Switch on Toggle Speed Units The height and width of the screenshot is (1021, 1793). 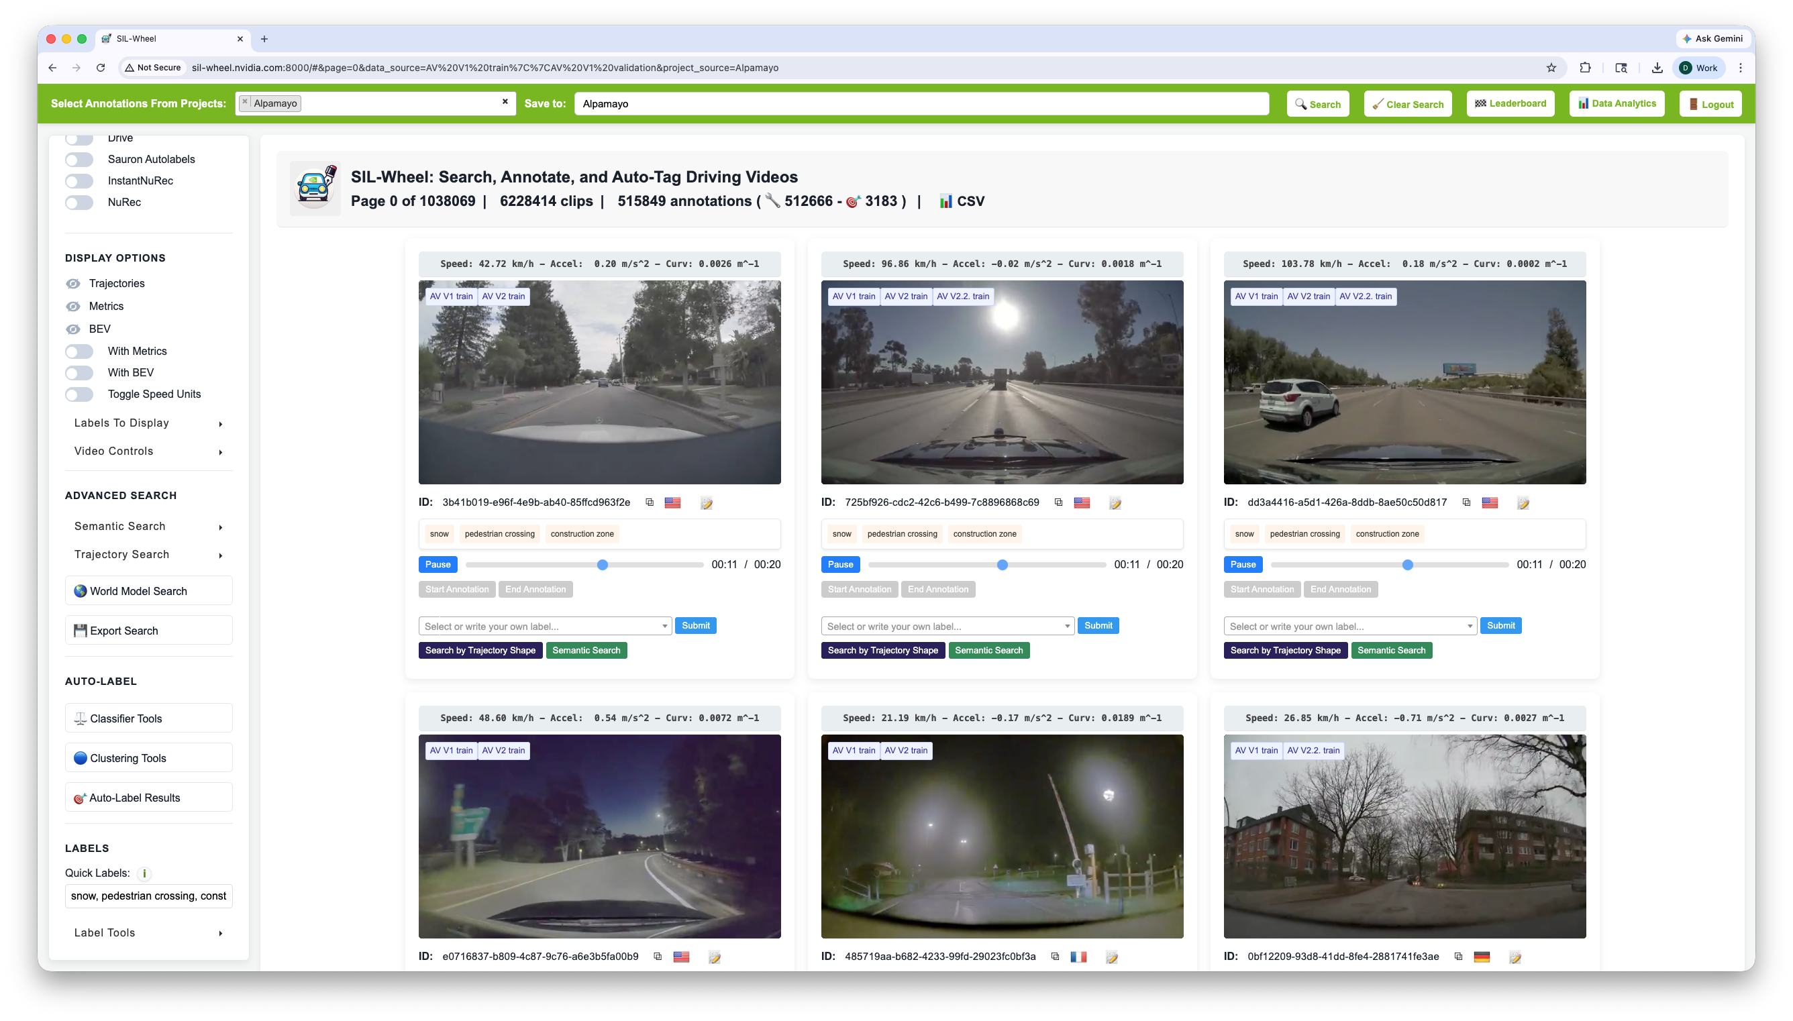tap(79, 394)
